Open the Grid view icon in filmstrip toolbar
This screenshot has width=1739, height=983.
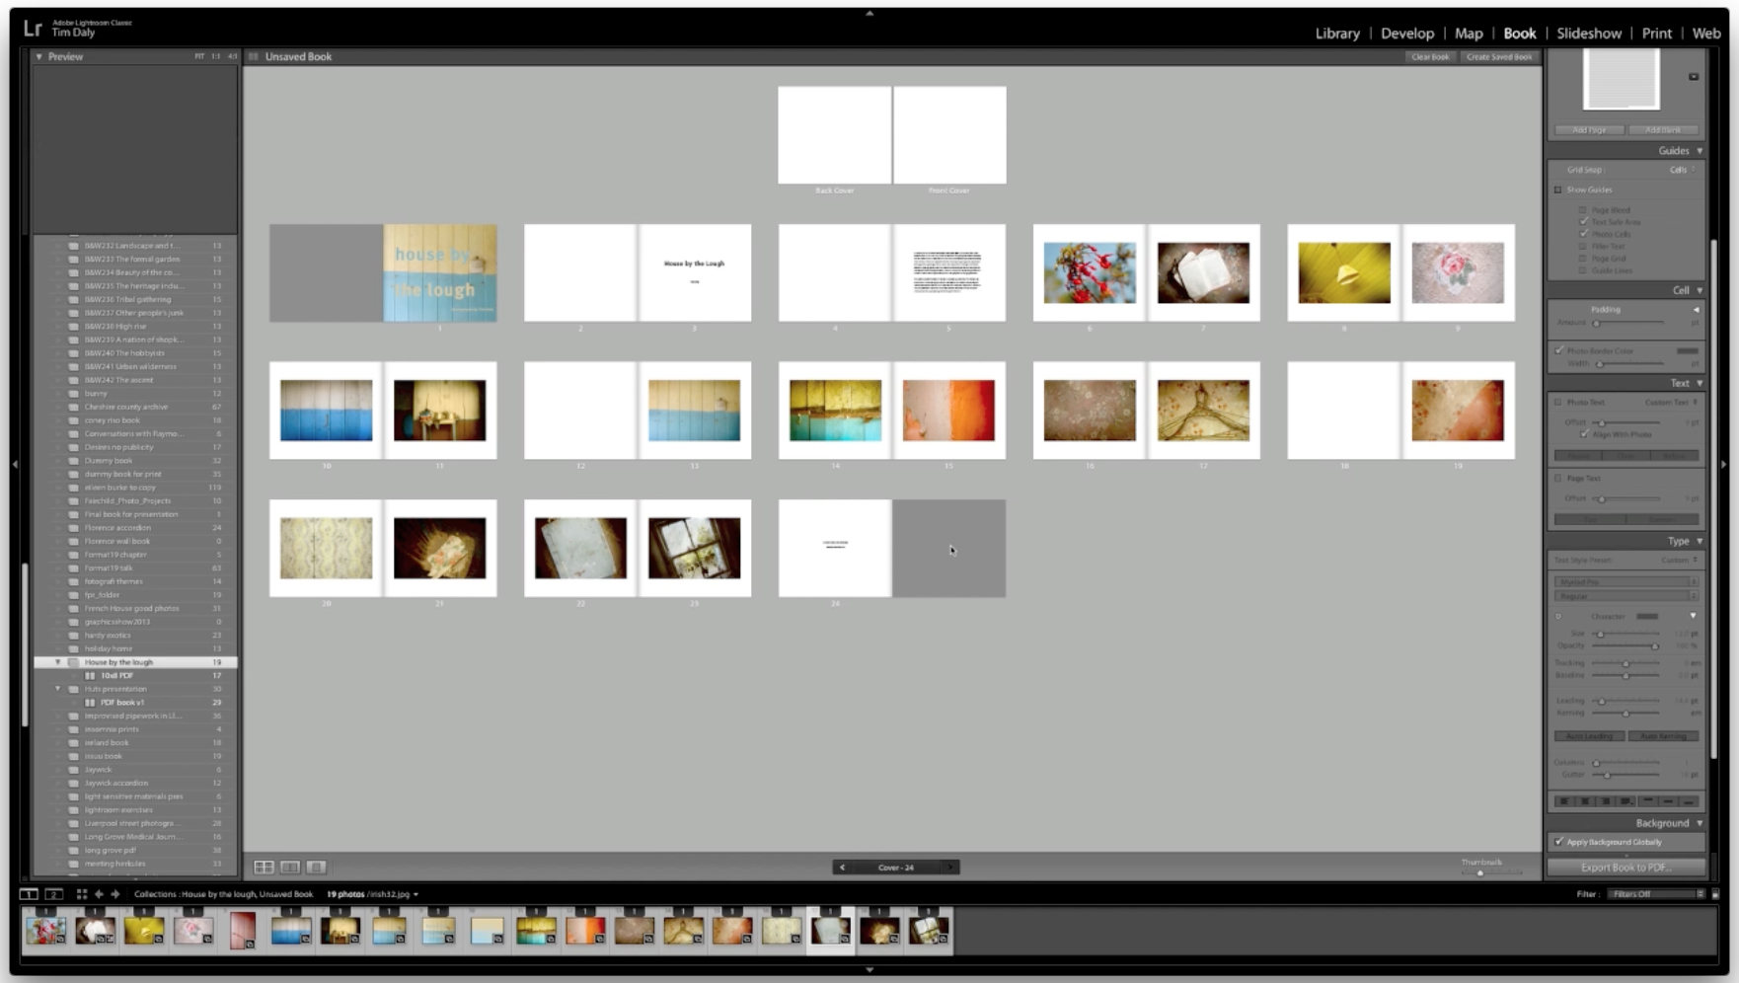81,893
